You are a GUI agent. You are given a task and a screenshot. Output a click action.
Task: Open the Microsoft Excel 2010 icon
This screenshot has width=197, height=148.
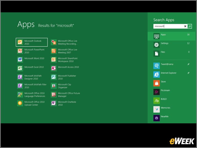(20, 68)
